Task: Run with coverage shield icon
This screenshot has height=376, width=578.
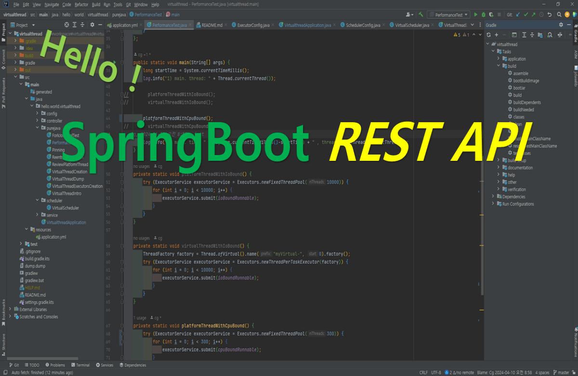Action: tap(491, 15)
